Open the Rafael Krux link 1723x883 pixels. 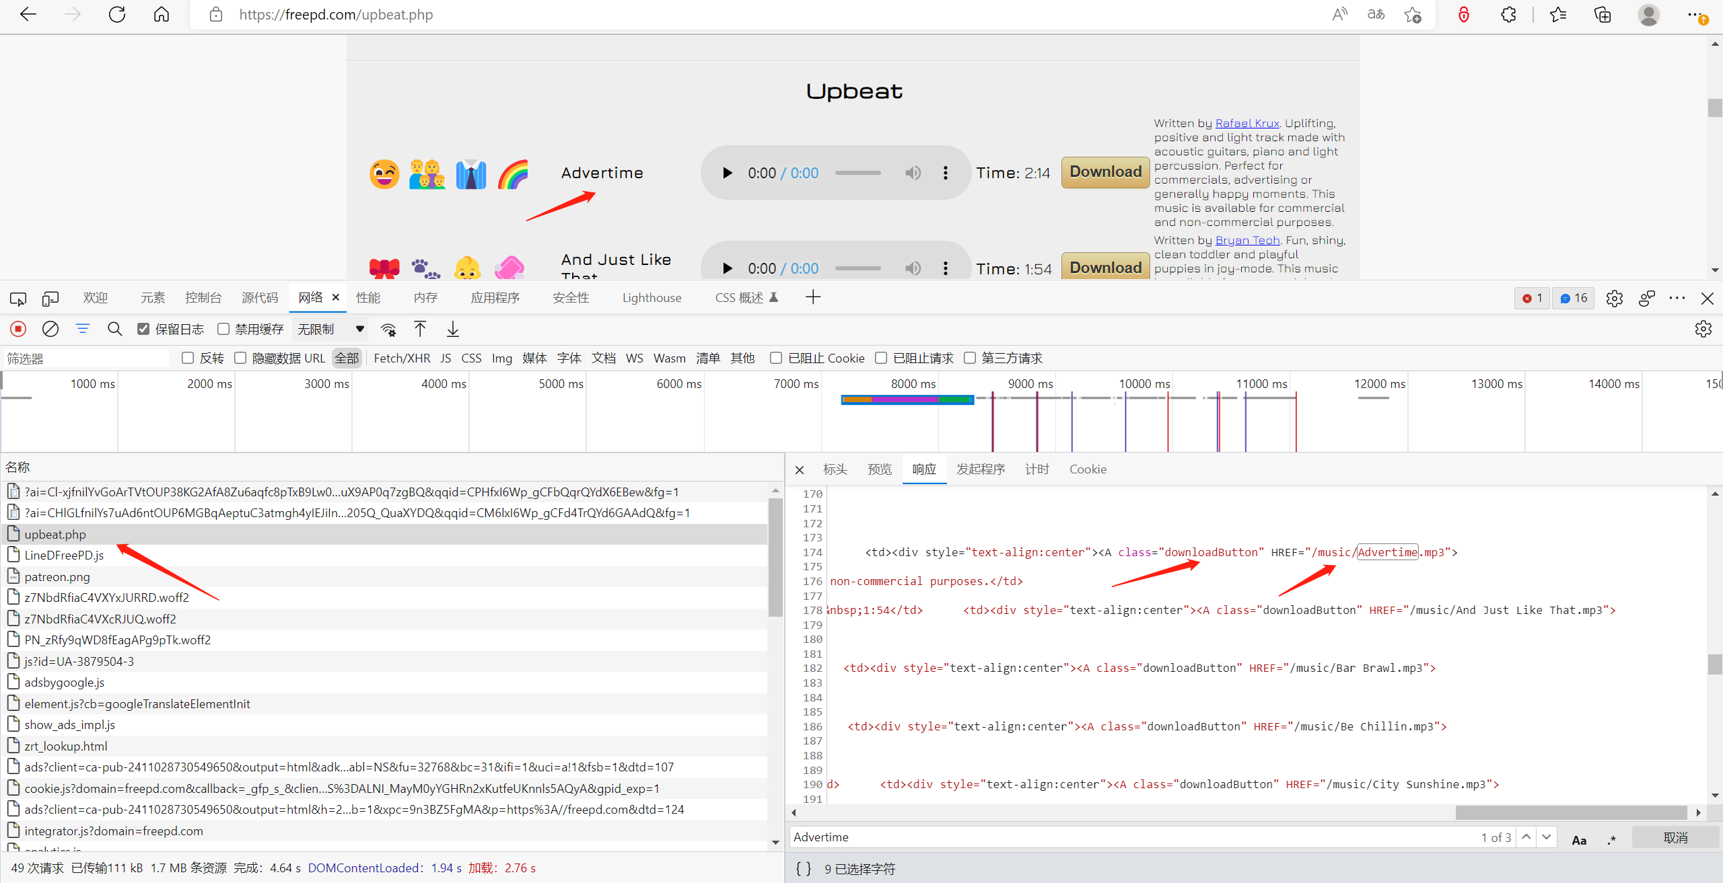coord(1246,123)
